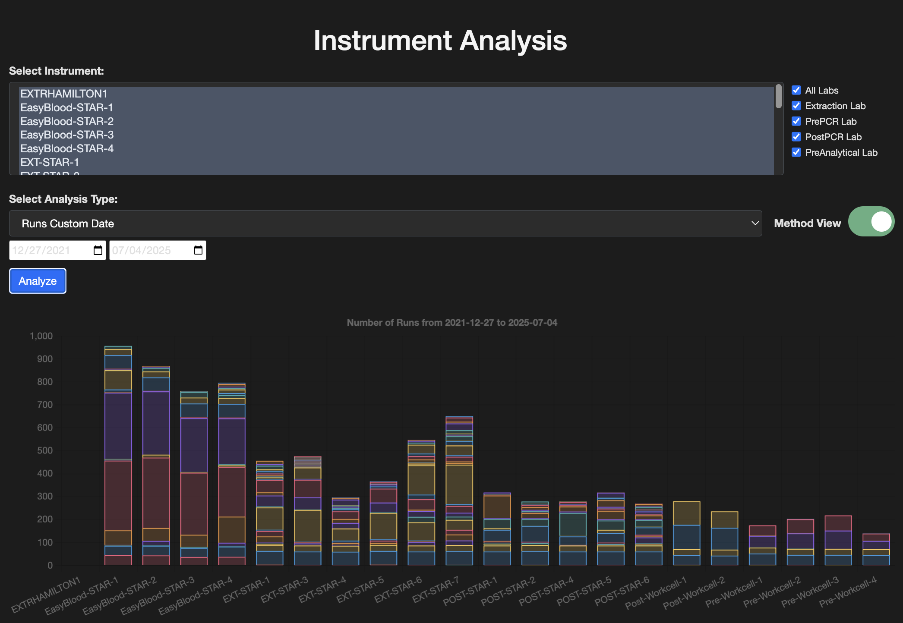Click the Analyze button
Image resolution: width=903 pixels, height=623 pixels.
pos(38,281)
